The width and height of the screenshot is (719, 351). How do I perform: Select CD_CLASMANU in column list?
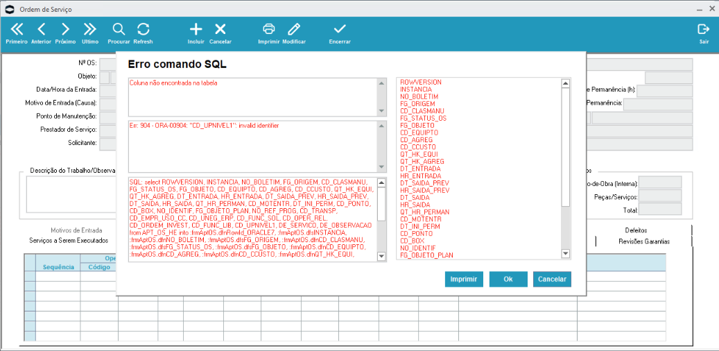coord(422,111)
